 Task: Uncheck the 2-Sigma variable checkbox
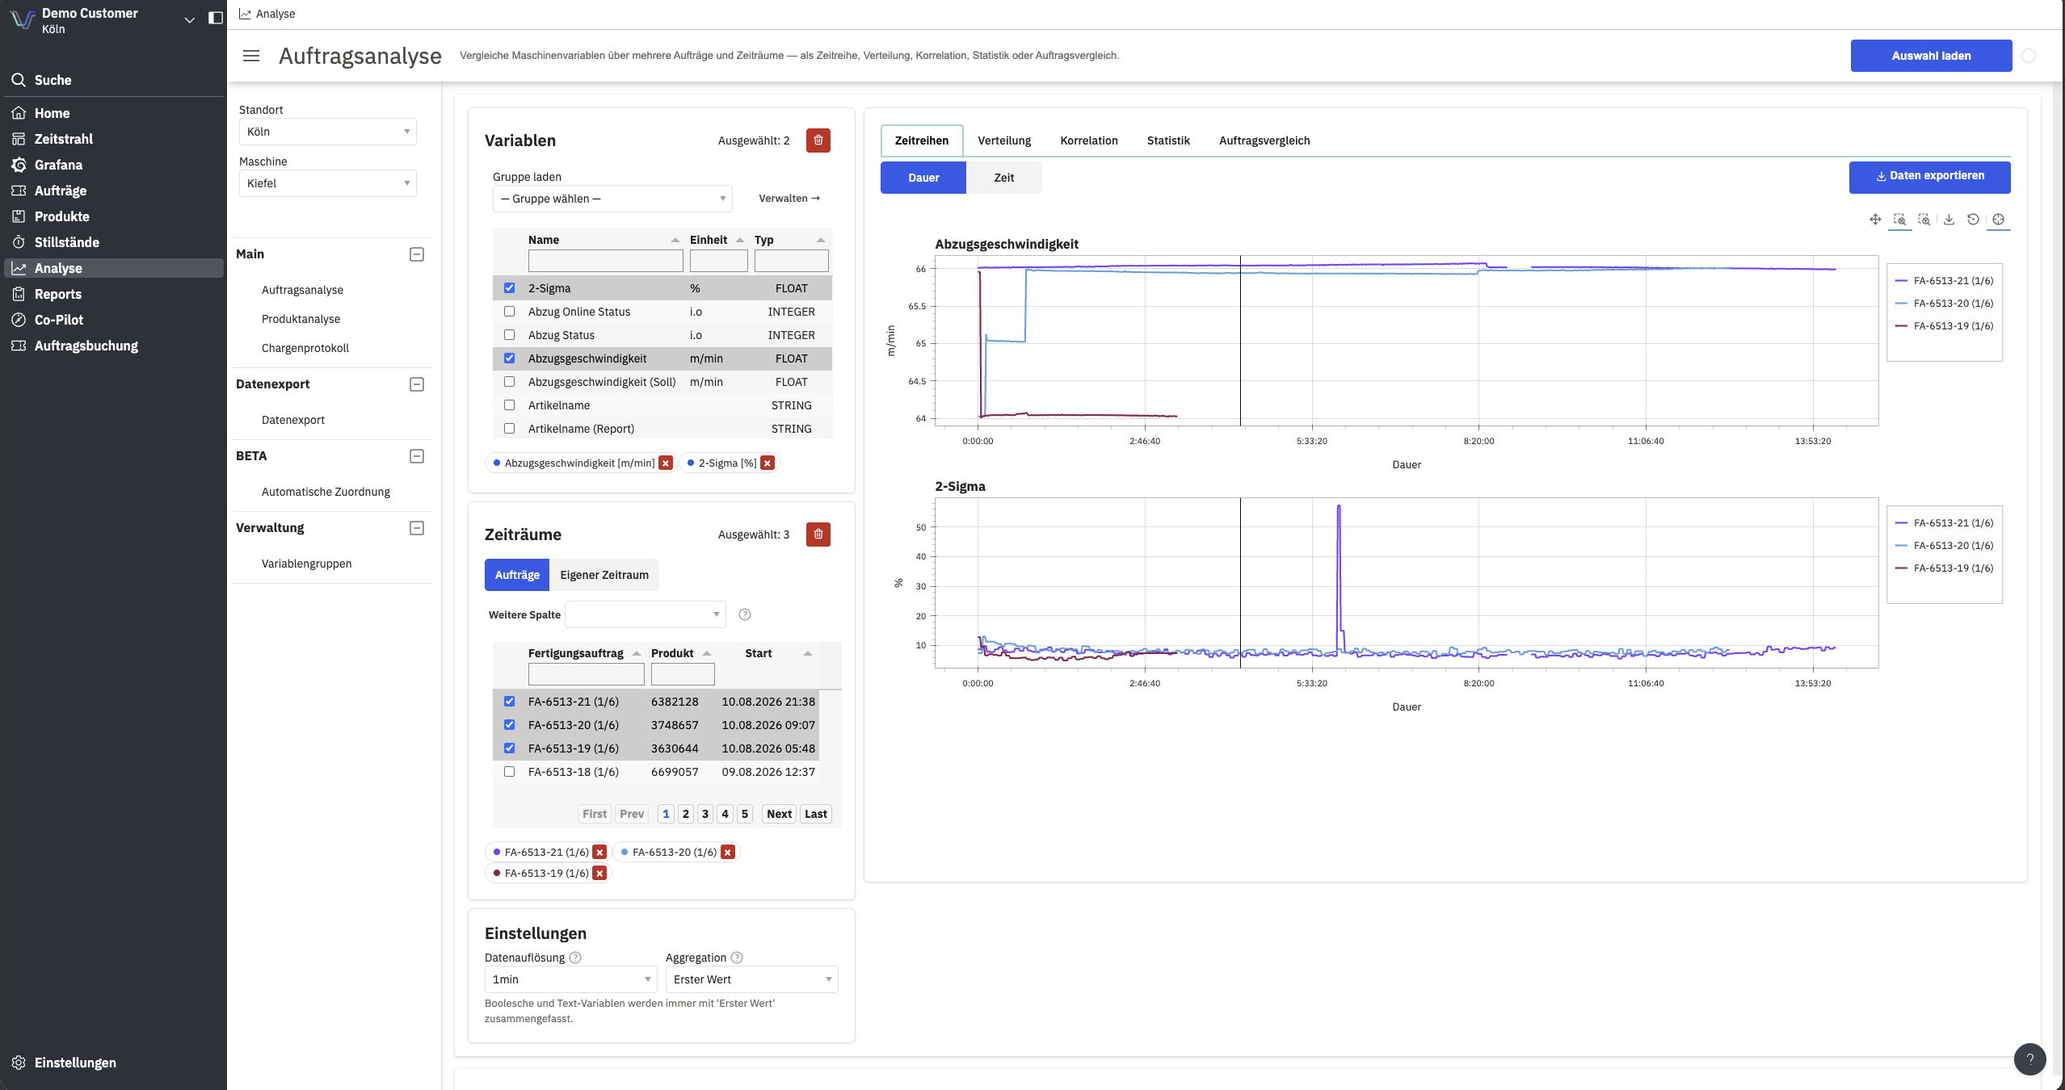click(509, 288)
